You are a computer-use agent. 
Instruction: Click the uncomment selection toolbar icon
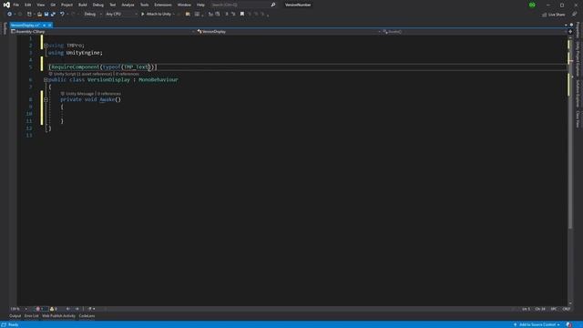[x=233, y=15]
